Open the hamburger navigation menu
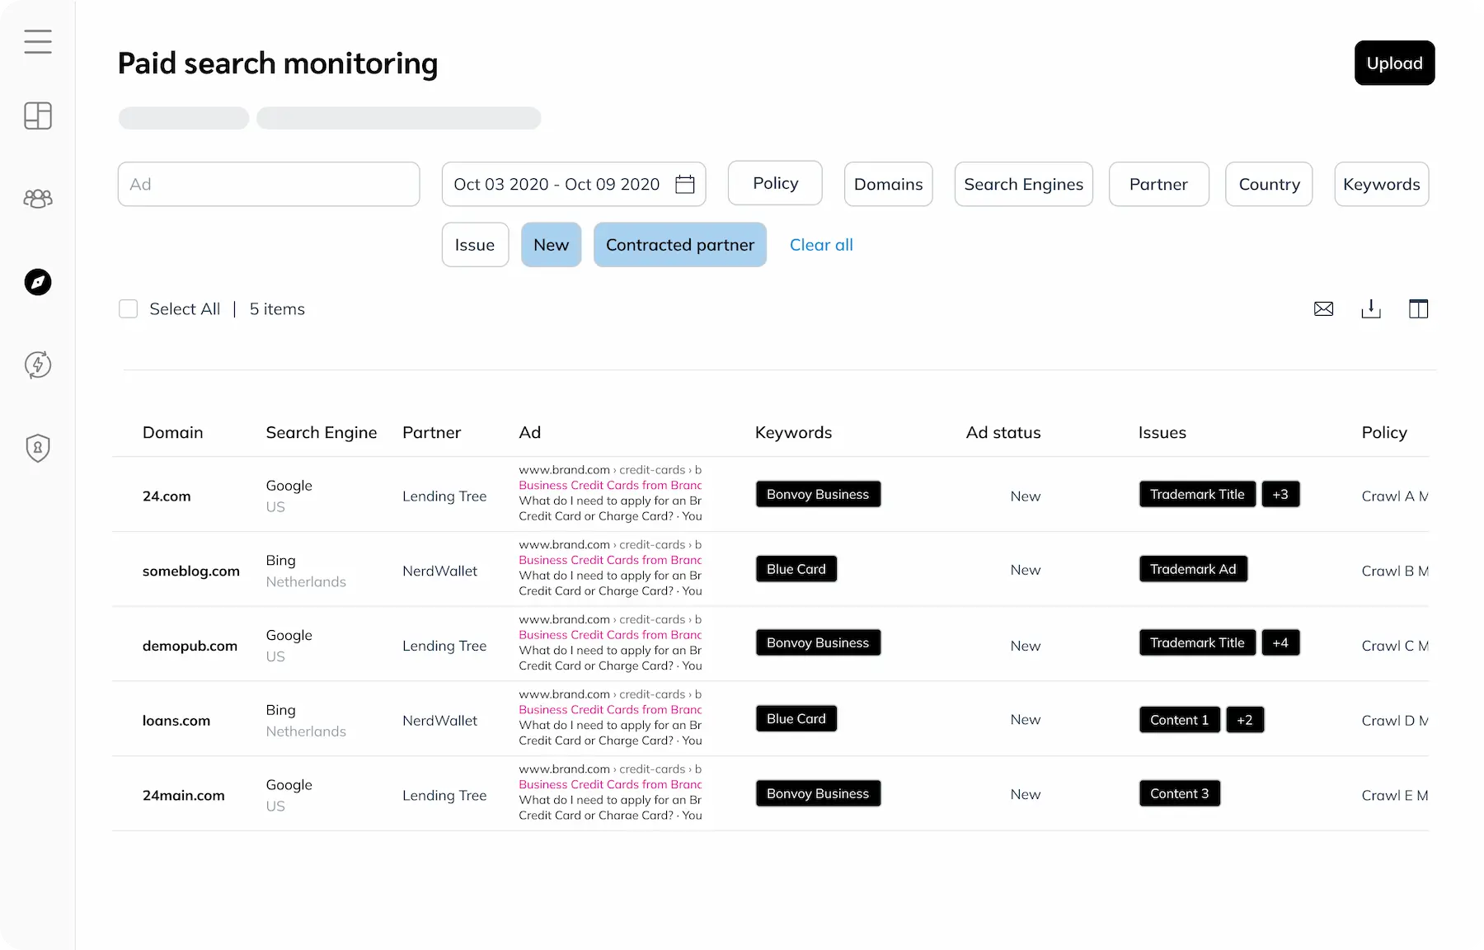Viewport: 1484px width, 950px height. tap(38, 41)
